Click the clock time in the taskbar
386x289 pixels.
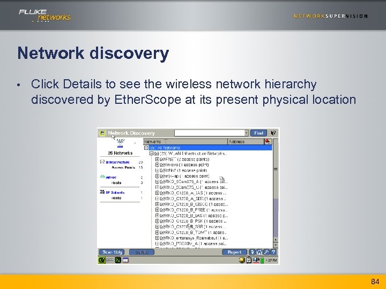point(271,260)
